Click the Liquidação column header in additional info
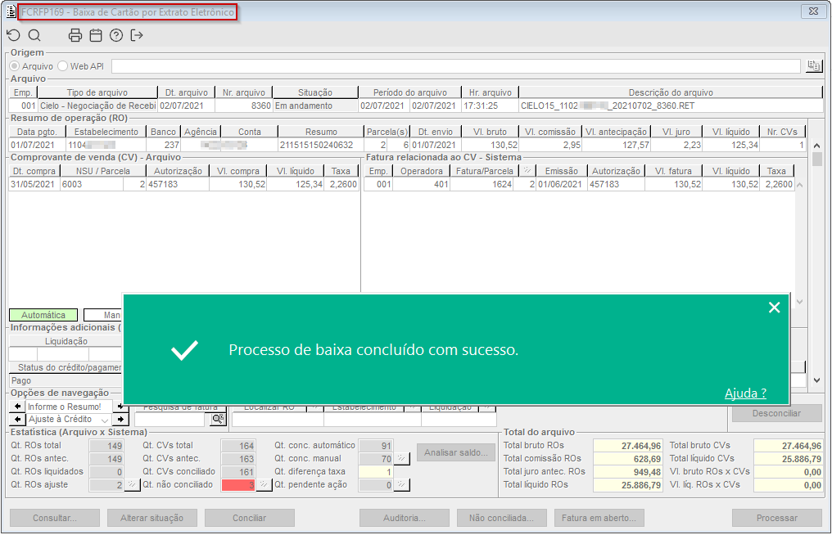The image size is (832, 535). [66, 341]
